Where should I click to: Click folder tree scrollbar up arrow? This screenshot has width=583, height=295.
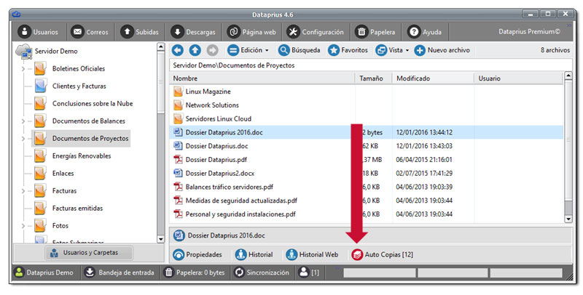[x=160, y=47]
